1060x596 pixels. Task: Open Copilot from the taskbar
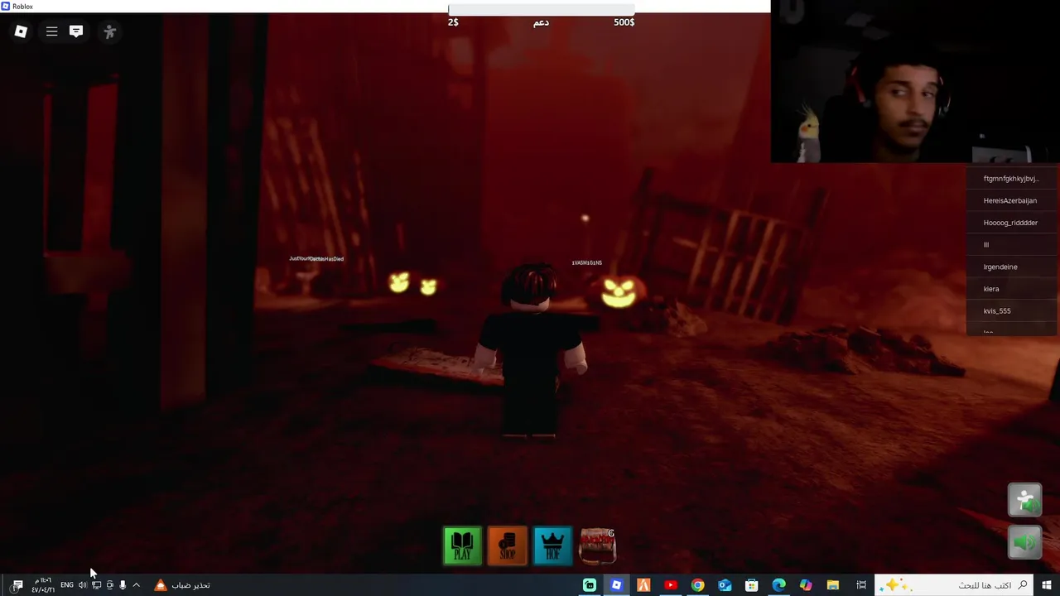coord(806,585)
